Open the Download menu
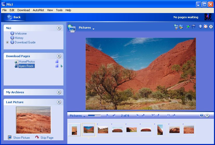 coord(24,10)
